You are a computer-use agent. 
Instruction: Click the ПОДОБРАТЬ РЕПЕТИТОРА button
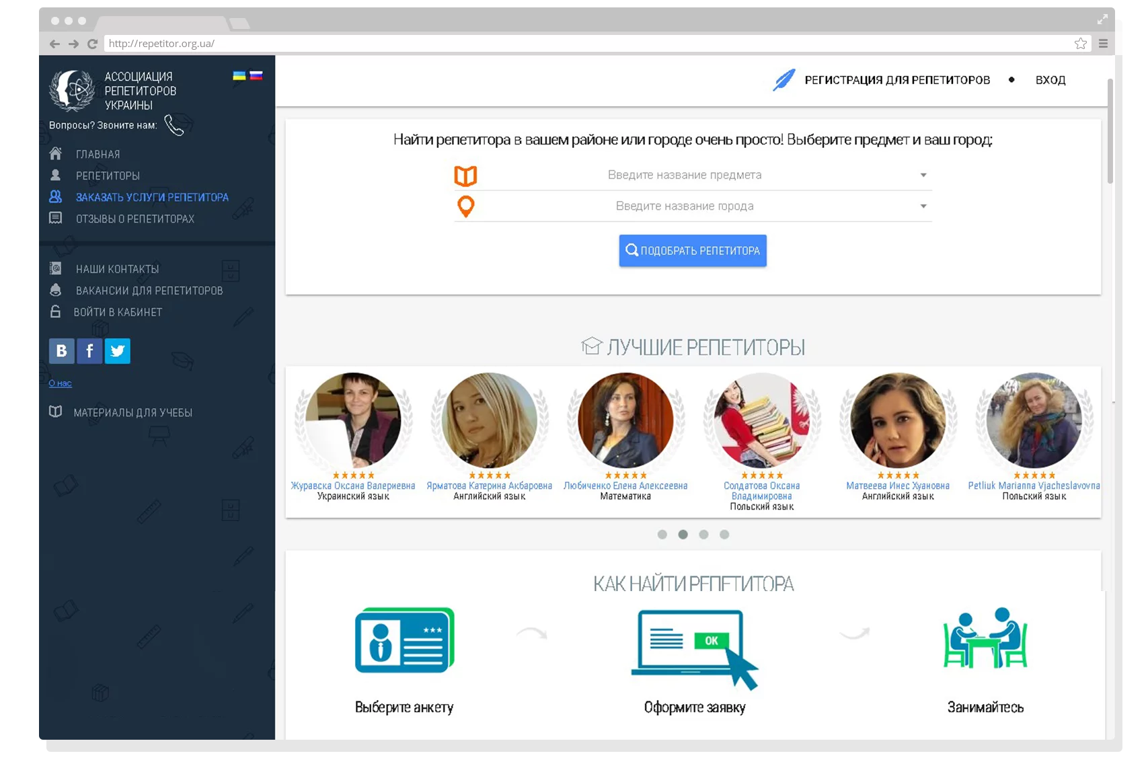tap(693, 251)
